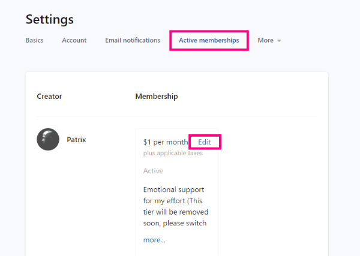This screenshot has height=256, width=360.
Task: Click the Creator column header
Action: pyautogui.click(x=49, y=97)
